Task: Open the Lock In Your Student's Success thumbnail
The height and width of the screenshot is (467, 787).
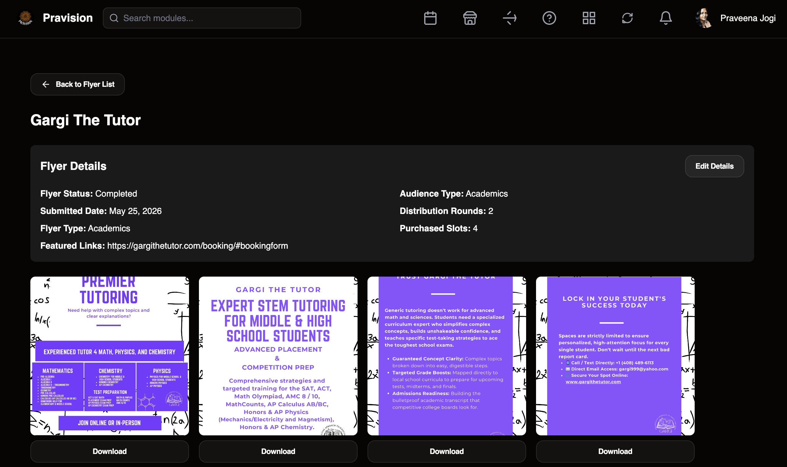Action: click(x=615, y=356)
